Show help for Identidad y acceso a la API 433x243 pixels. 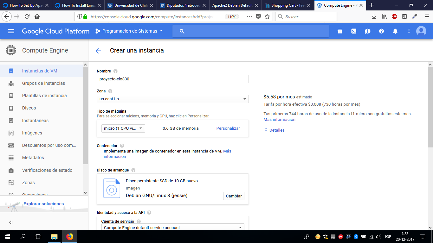point(149,213)
